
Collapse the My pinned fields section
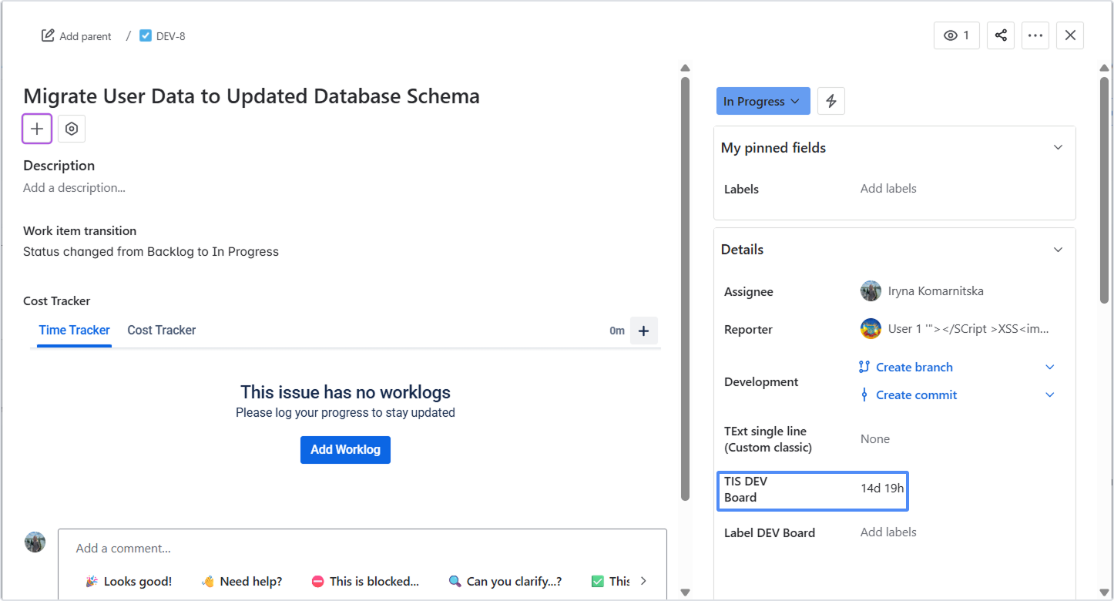pos(1058,147)
